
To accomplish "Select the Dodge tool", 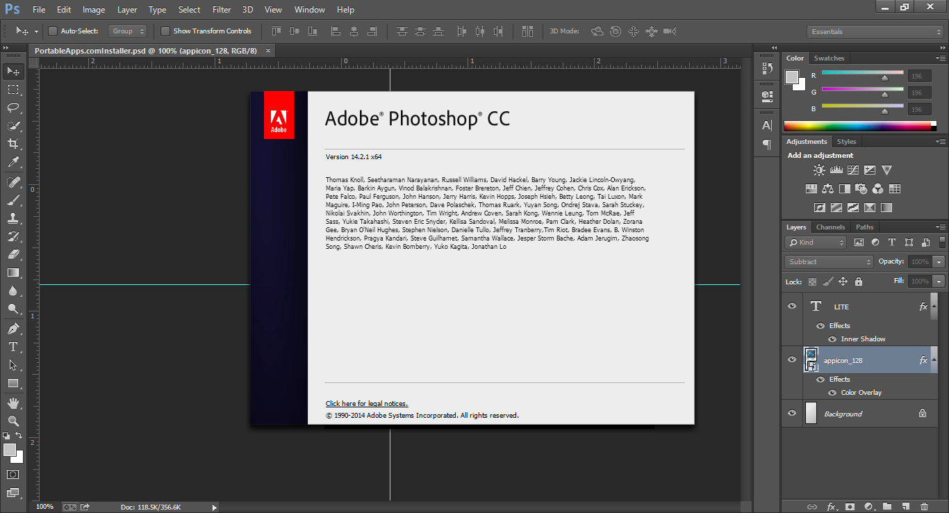I will [x=13, y=309].
